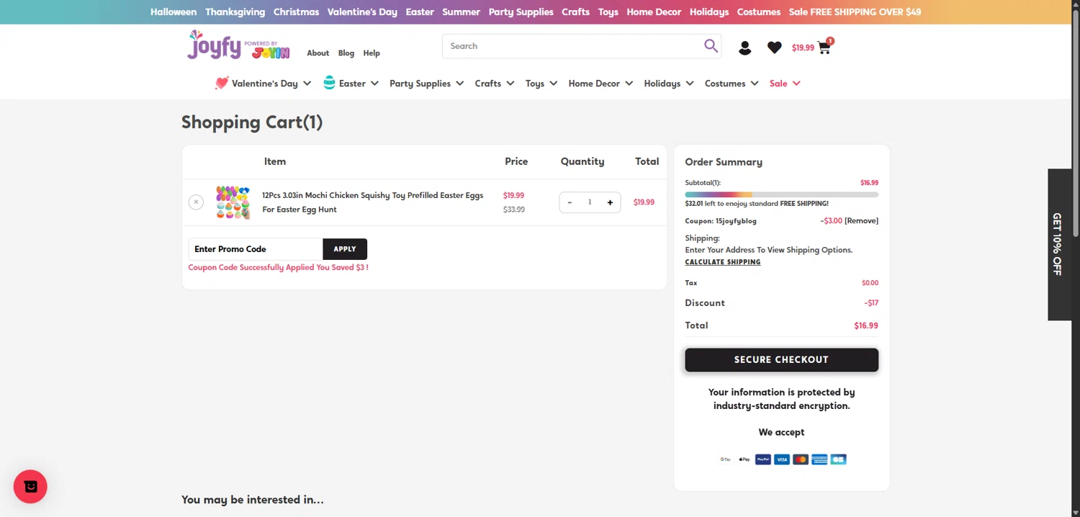Image resolution: width=1080 pixels, height=517 pixels.
Task: Click the struck-through $33.99 price
Action: tap(513, 210)
